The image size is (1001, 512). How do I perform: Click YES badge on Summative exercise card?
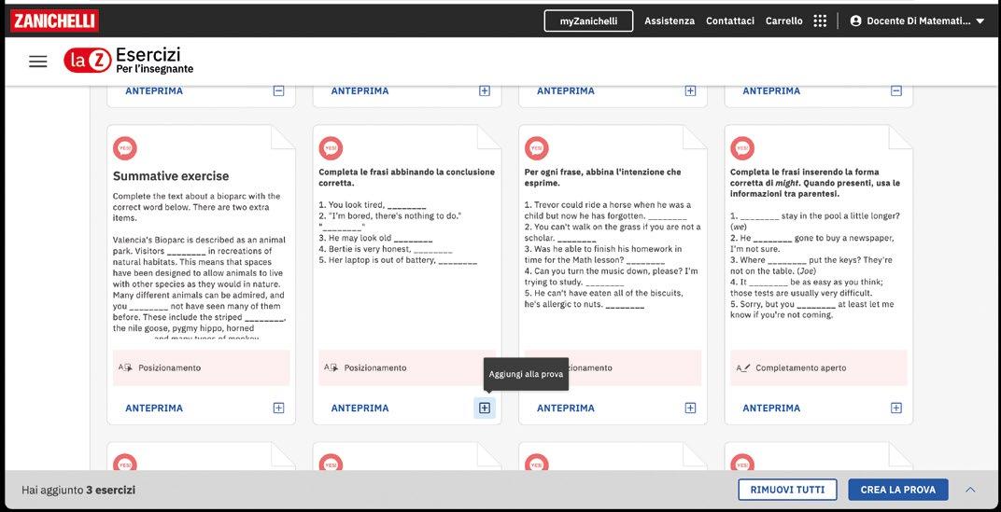[x=125, y=148]
